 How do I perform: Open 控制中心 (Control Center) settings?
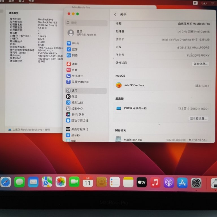77,108
